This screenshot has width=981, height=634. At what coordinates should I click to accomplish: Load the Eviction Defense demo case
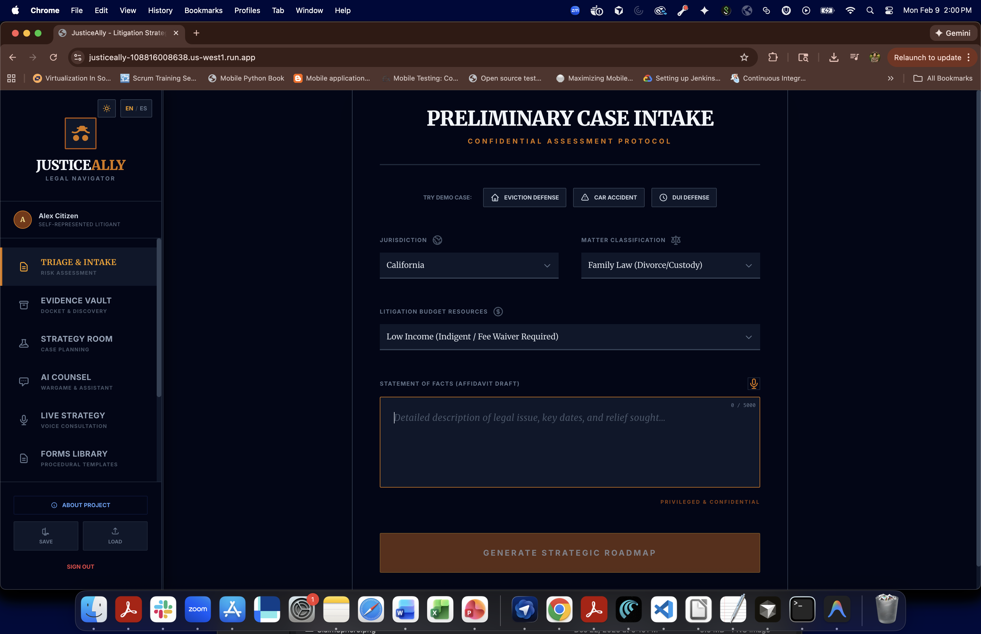524,198
